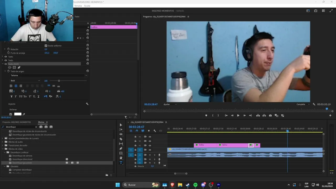Select the Hand tool

(x=121, y=158)
